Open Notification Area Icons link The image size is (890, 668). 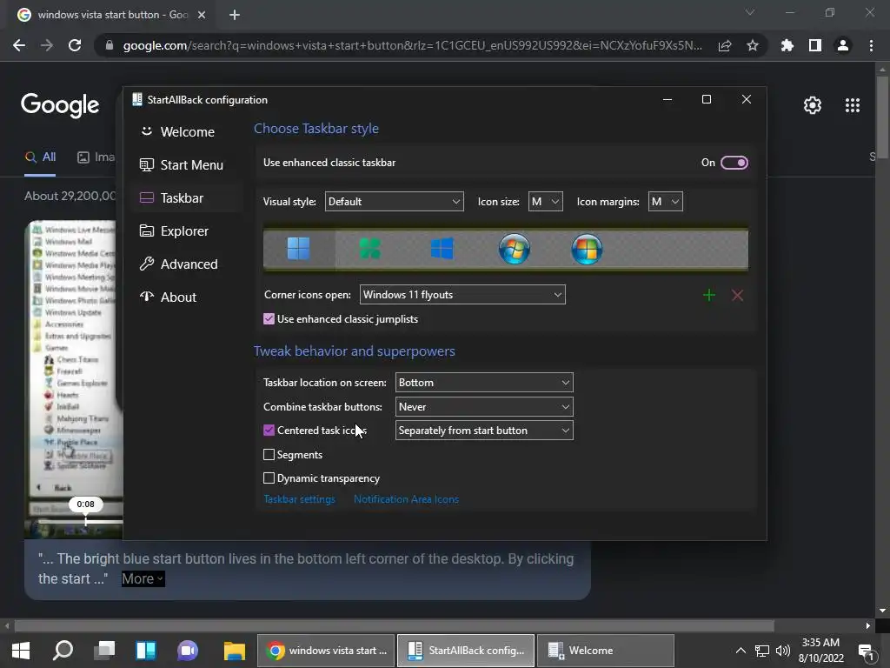tap(407, 500)
